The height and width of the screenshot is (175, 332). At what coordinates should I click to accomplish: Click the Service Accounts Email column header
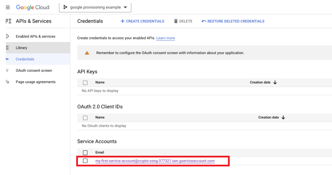(x=100, y=152)
